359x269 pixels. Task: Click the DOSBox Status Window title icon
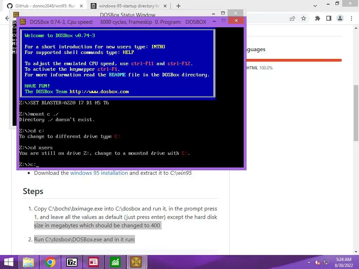(16, 15)
